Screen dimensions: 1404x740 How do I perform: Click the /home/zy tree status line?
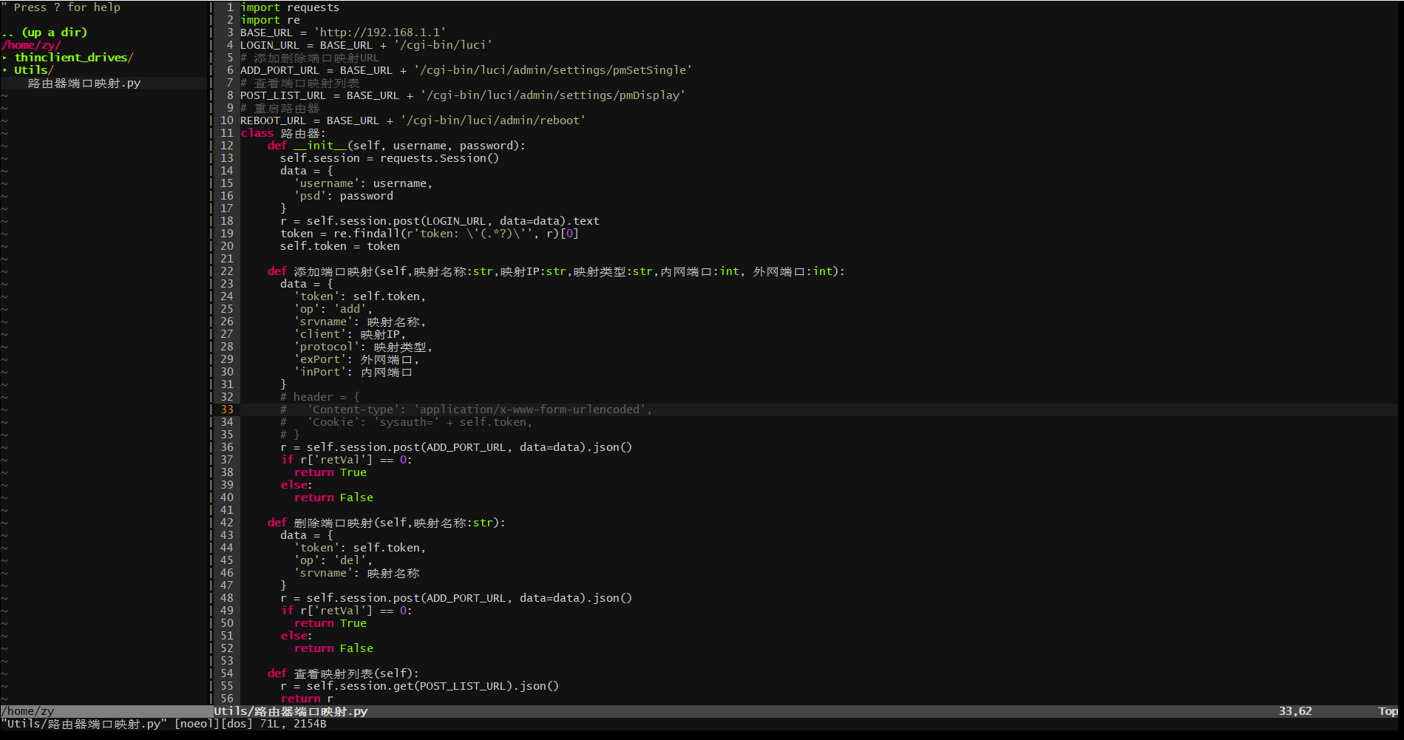pos(28,711)
